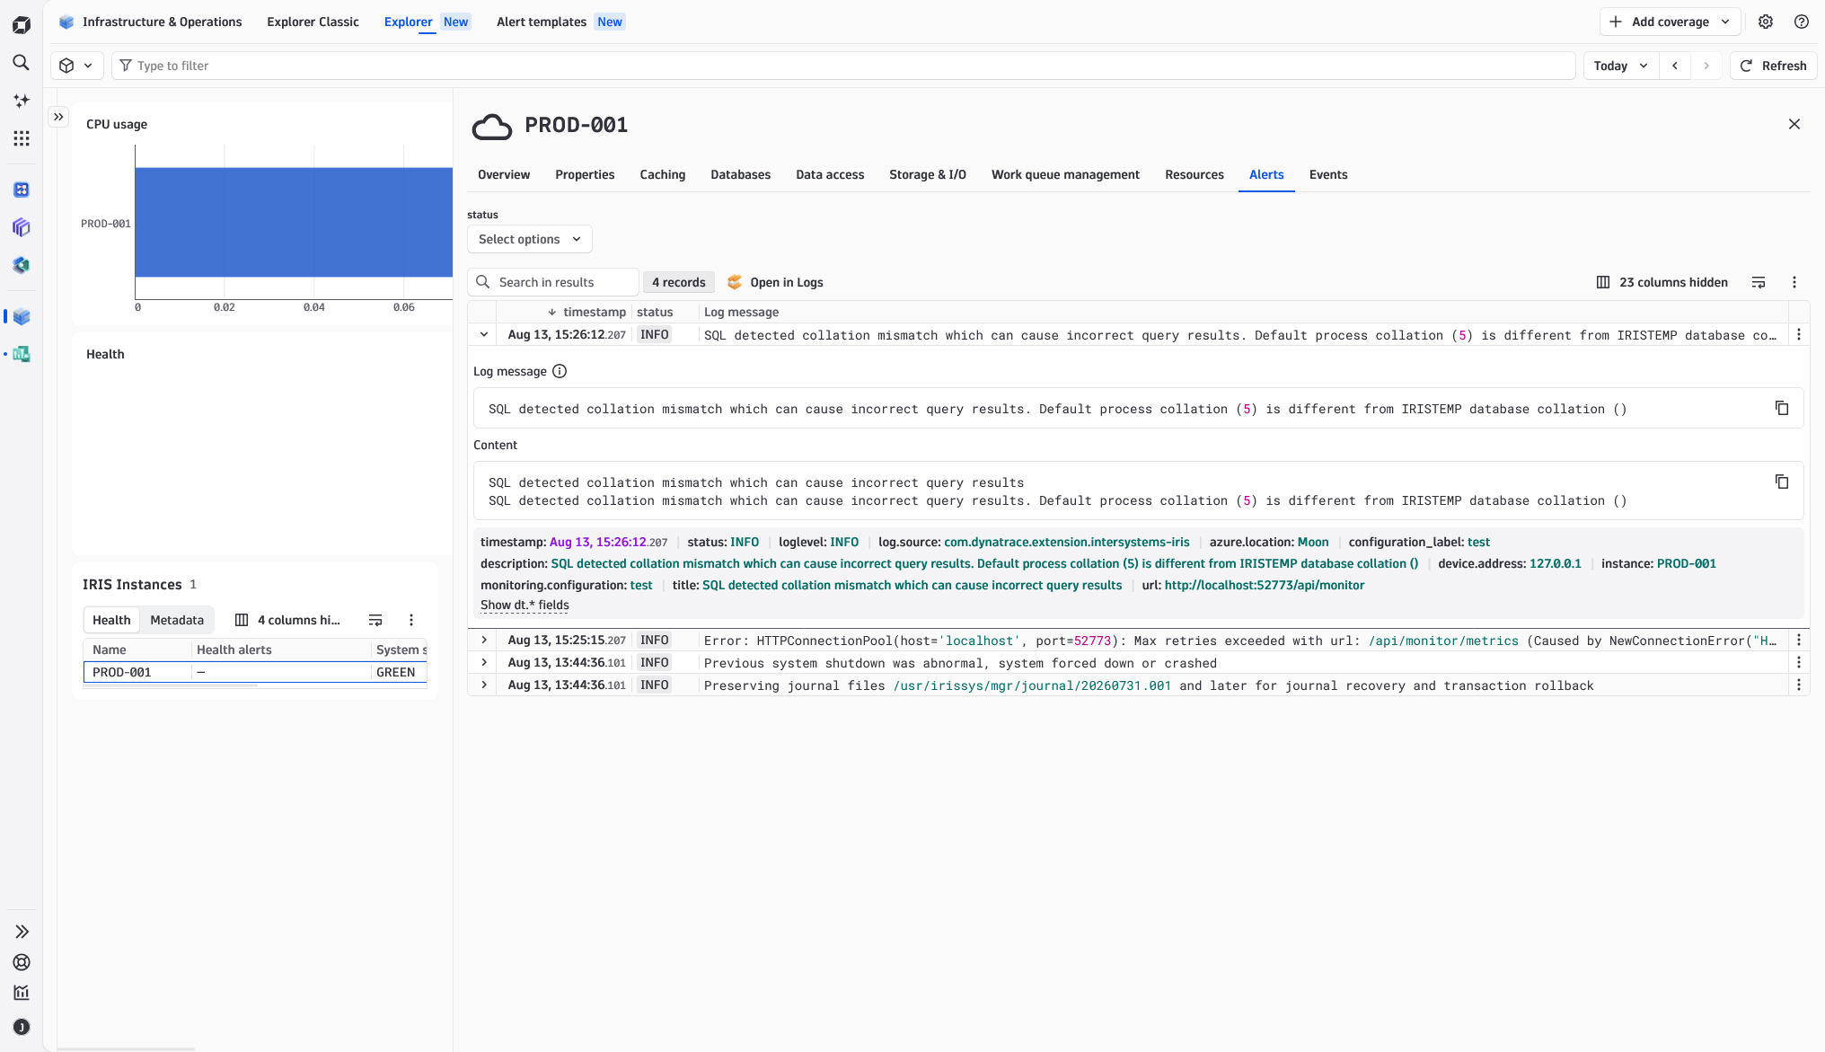Open IRIS Instances table more options
This screenshot has width=1825, height=1052.
(x=411, y=620)
